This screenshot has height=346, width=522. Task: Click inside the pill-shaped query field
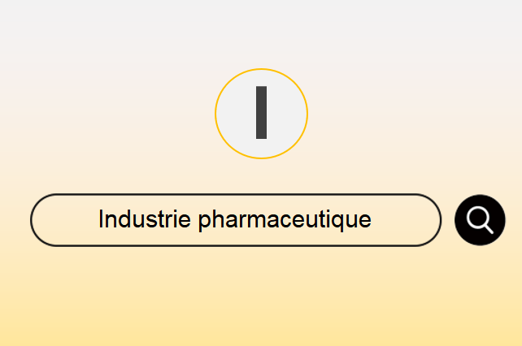[x=236, y=220]
